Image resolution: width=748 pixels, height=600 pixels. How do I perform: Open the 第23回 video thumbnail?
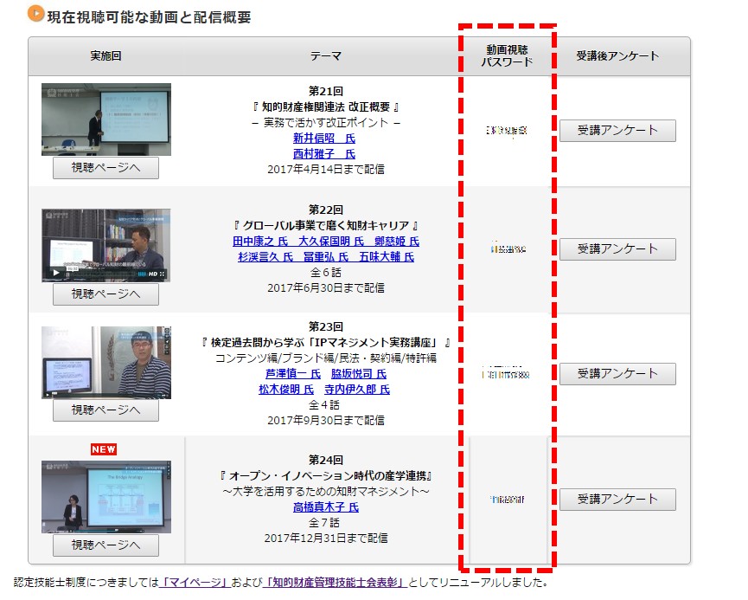pos(106,362)
